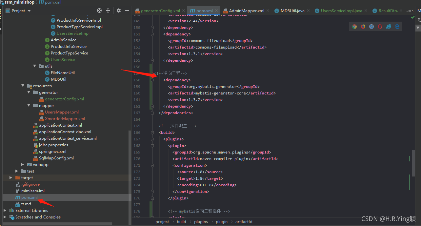The image size is (421, 226).
Task: Hide the Project tool window
Action: point(127,11)
